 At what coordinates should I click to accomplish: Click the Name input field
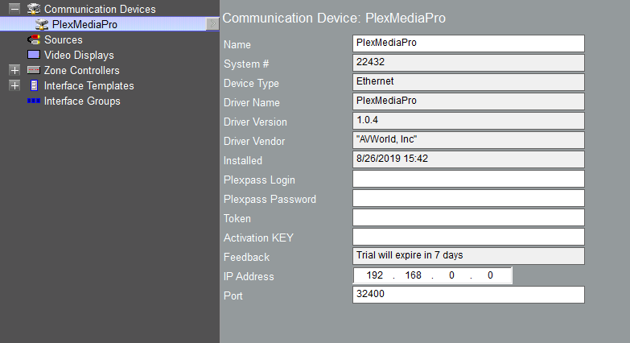click(468, 43)
